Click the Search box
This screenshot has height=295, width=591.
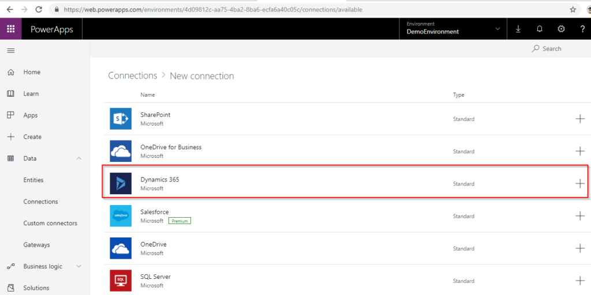pos(559,48)
